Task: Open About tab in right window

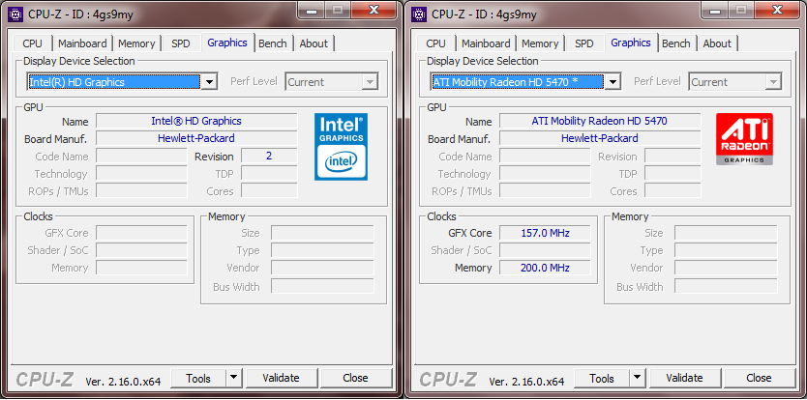Action: [x=717, y=43]
